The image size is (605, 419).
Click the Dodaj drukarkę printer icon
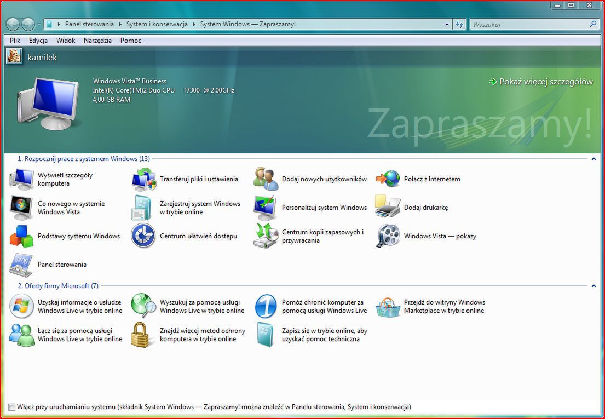point(388,207)
